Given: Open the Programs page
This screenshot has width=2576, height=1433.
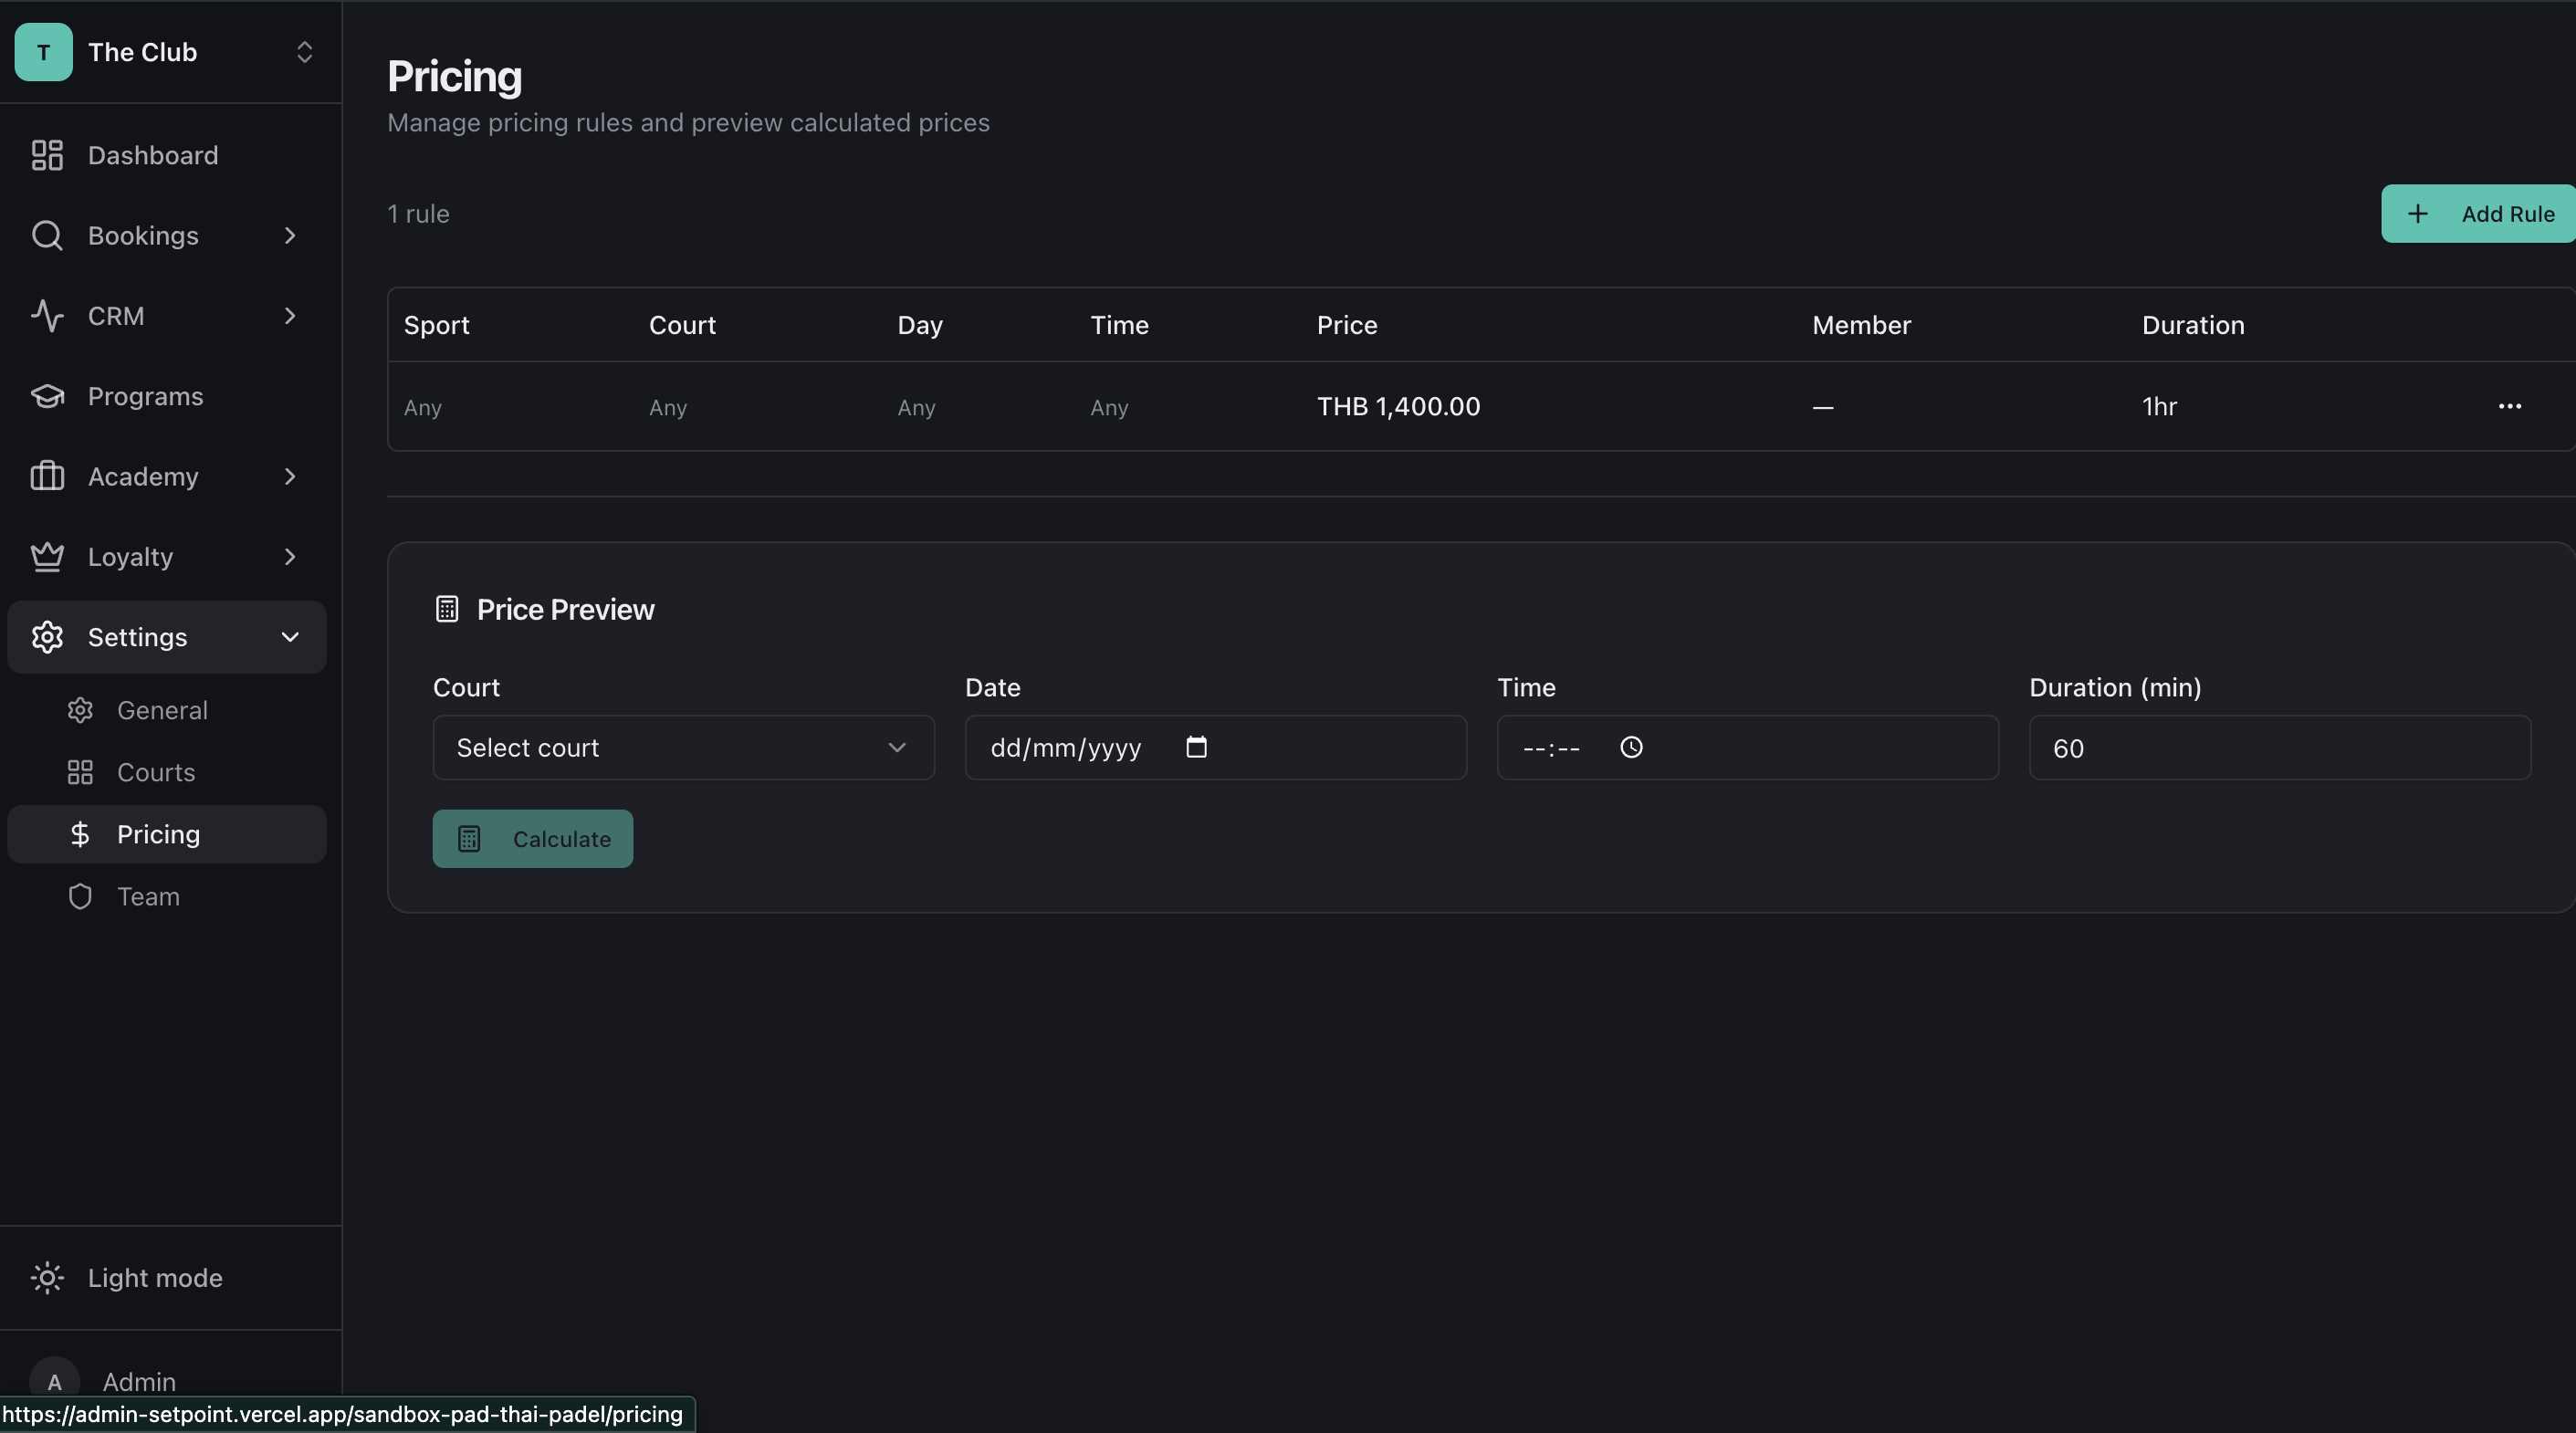Looking at the screenshot, I should [167, 396].
